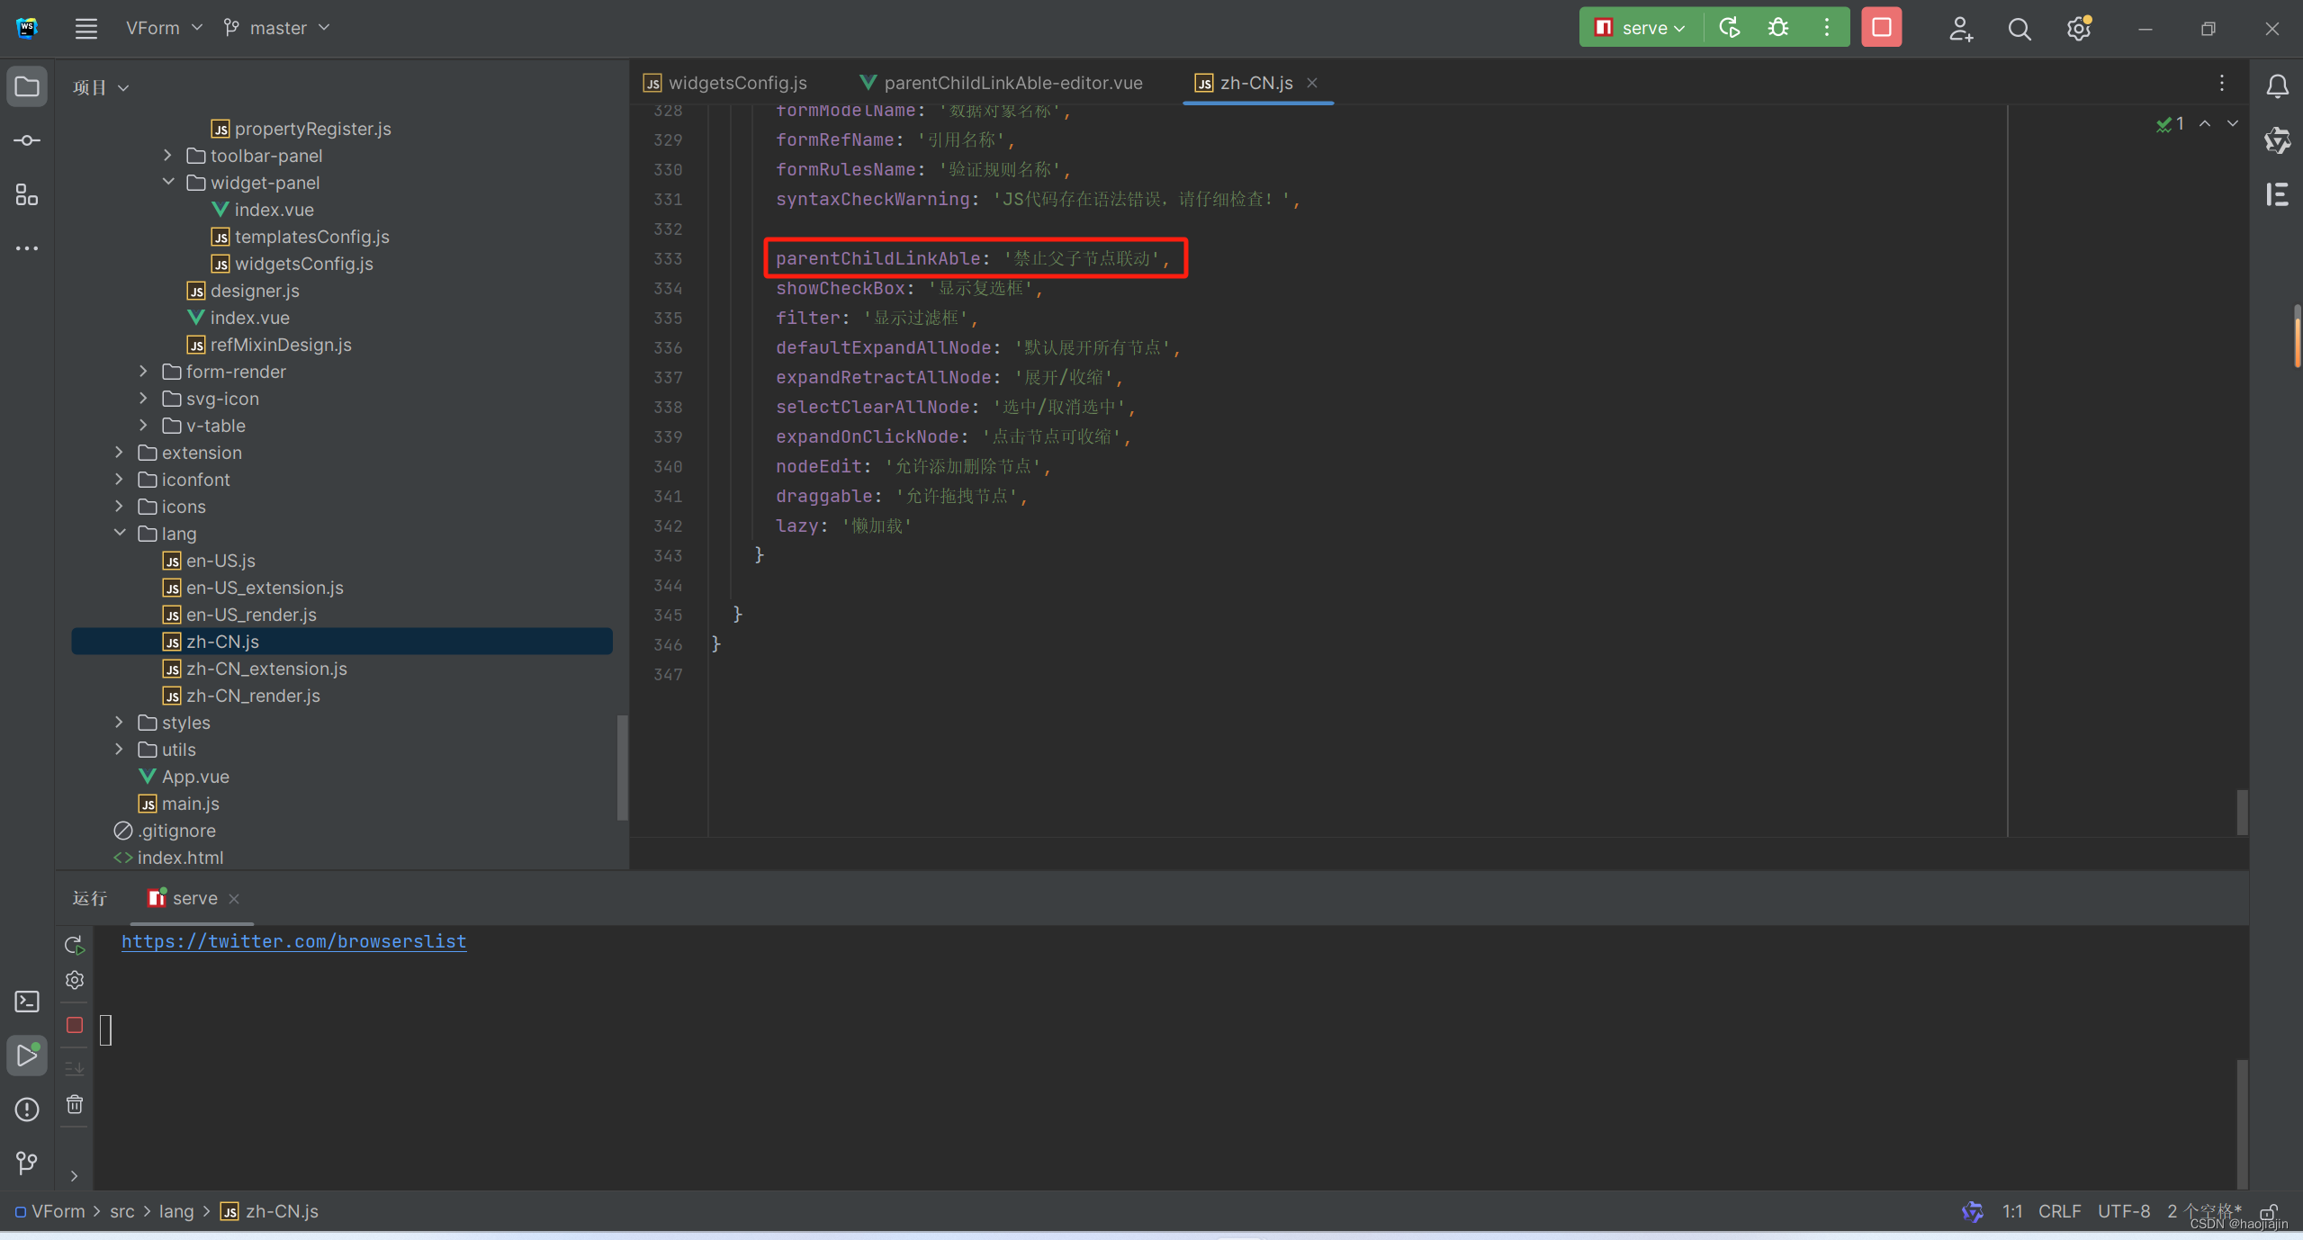This screenshot has width=2303, height=1240.
Task: Click the red Stop serve button
Action: tap(1881, 28)
